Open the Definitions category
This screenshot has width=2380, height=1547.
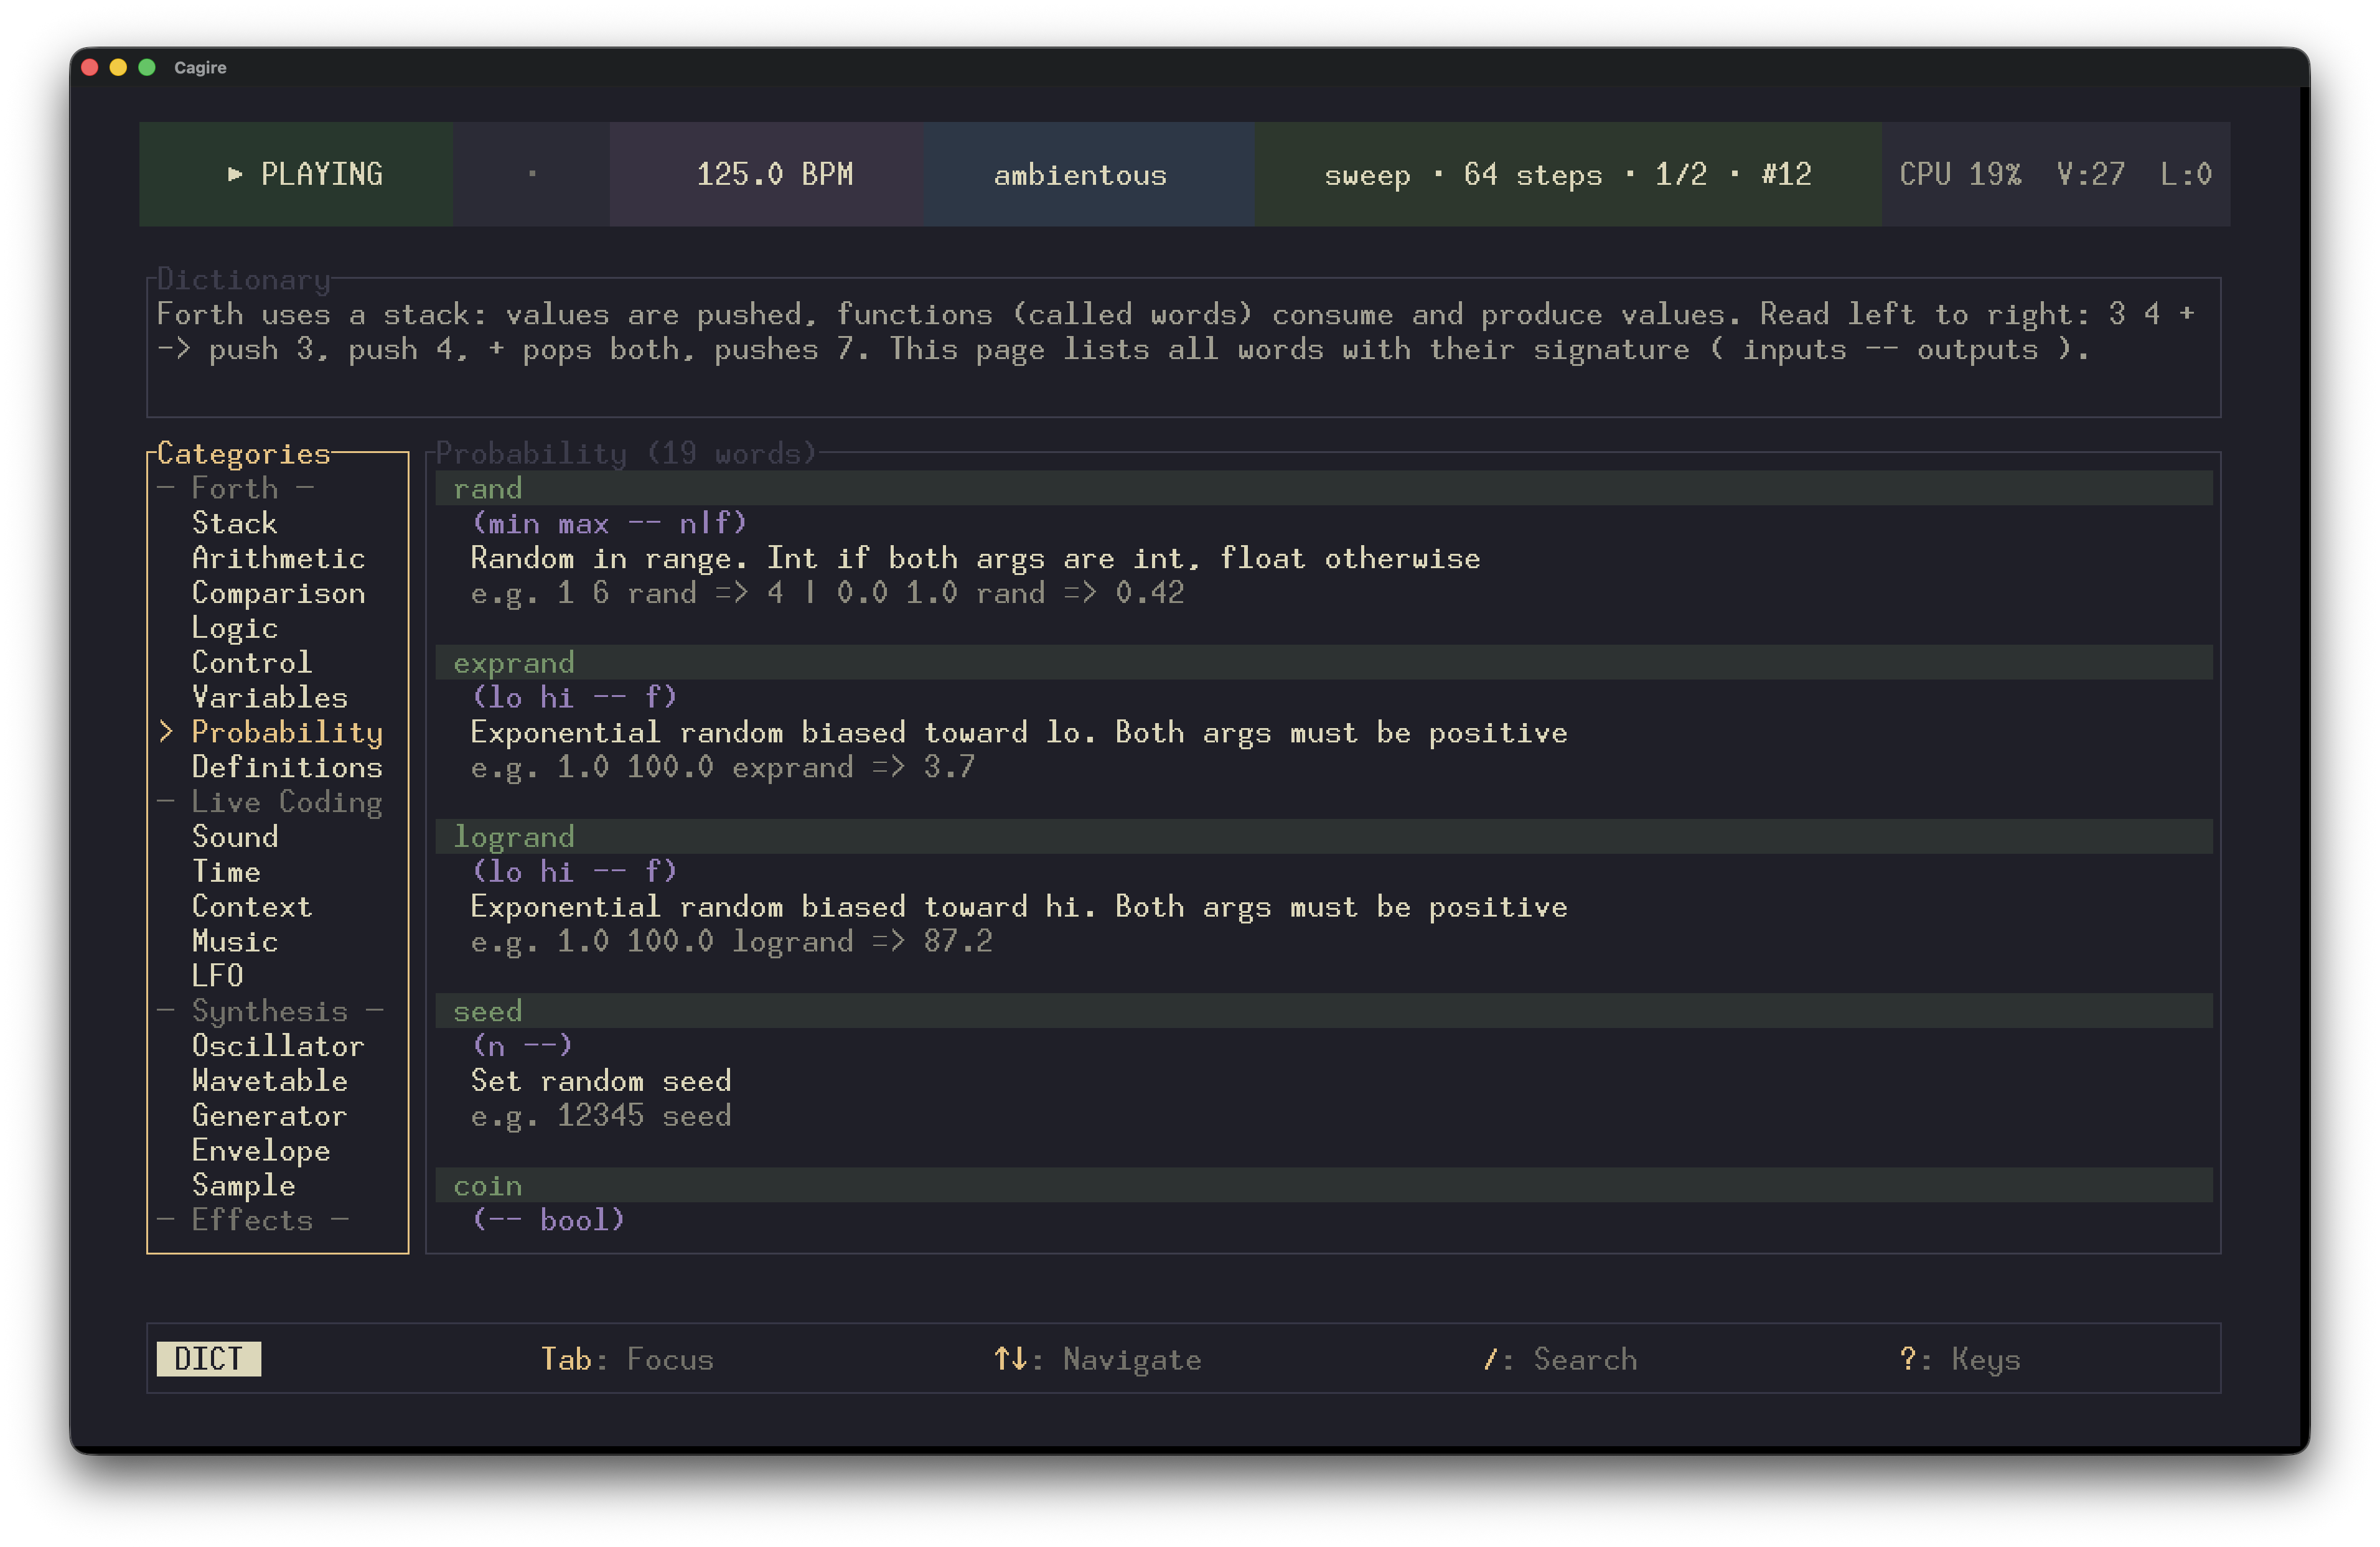coord(286,767)
